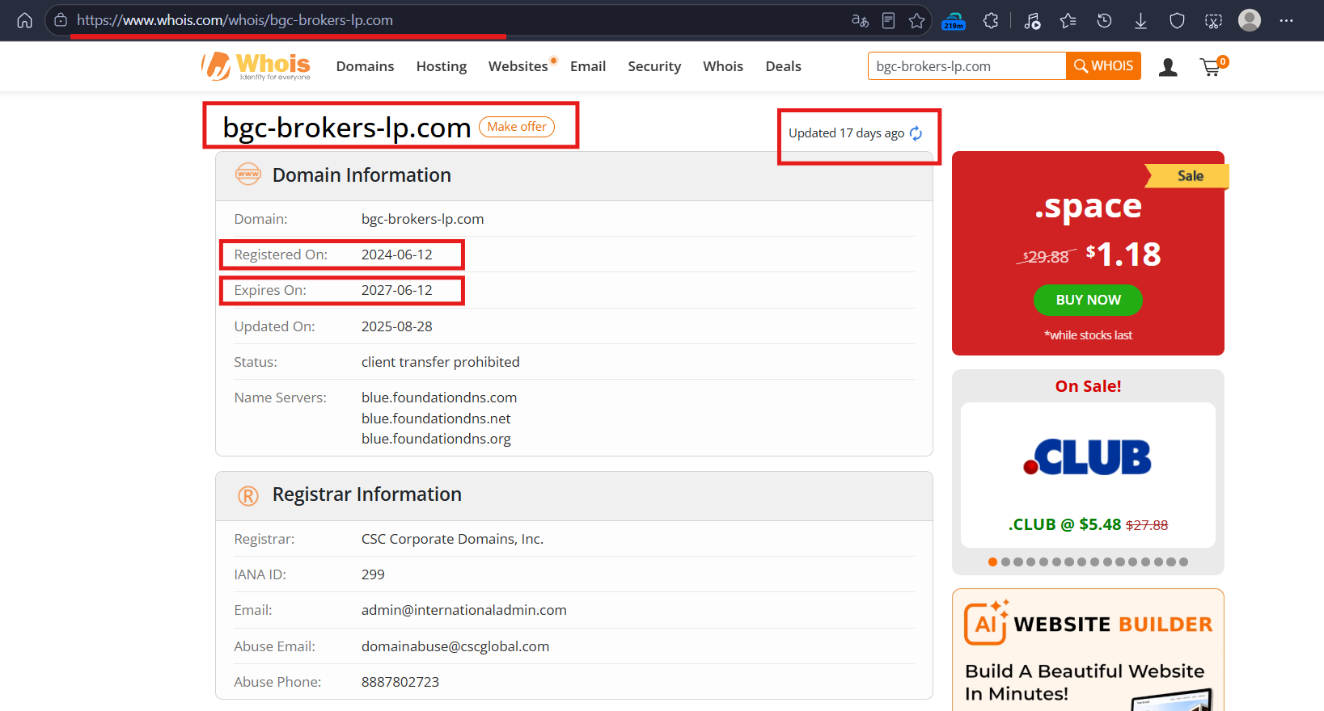Open the Websites menu
This screenshot has height=711, width=1324.
[x=518, y=66]
